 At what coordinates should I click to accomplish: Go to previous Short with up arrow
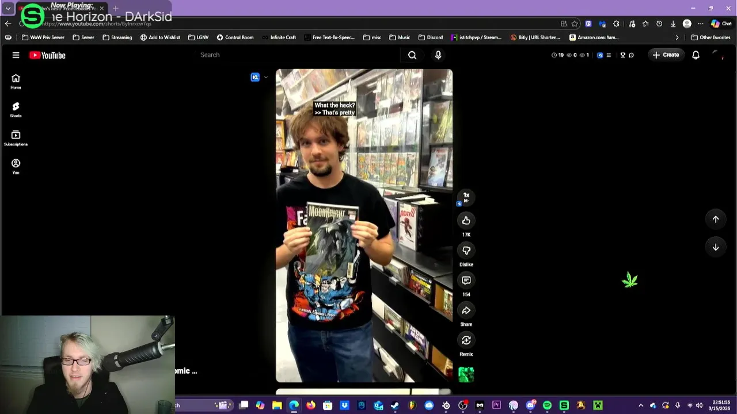[716, 219]
